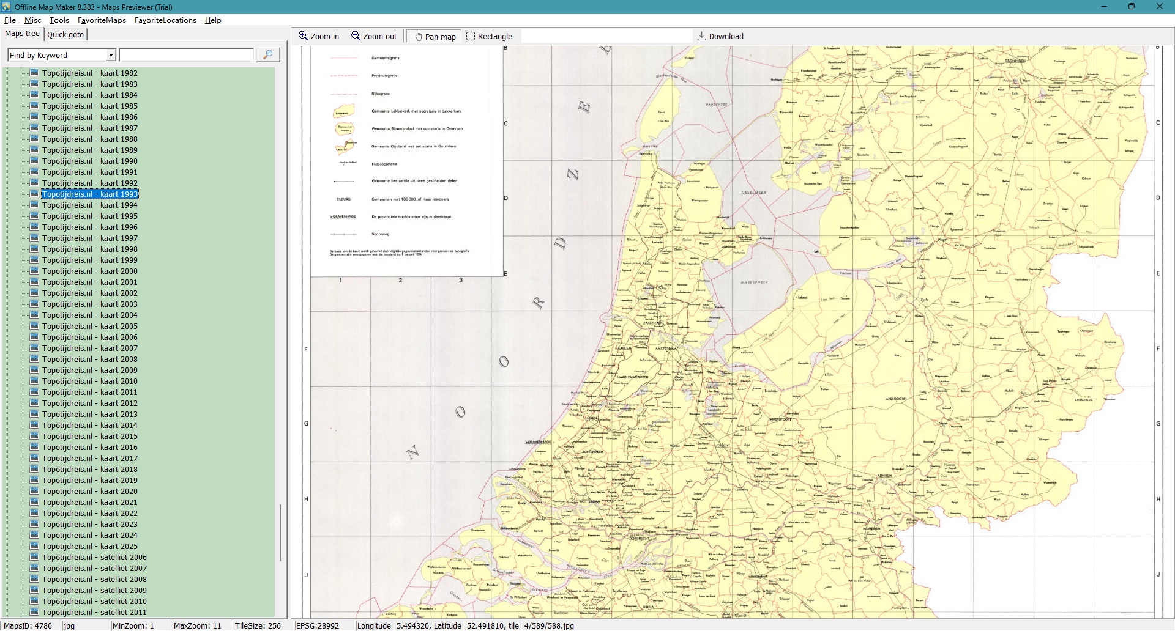
Task: Select Topotijdreis.nl - kaart 1994
Action: [89, 205]
